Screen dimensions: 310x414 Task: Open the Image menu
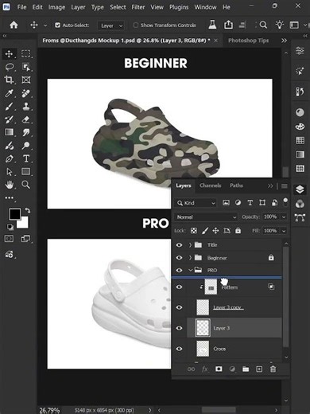click(x=56, y=7)
